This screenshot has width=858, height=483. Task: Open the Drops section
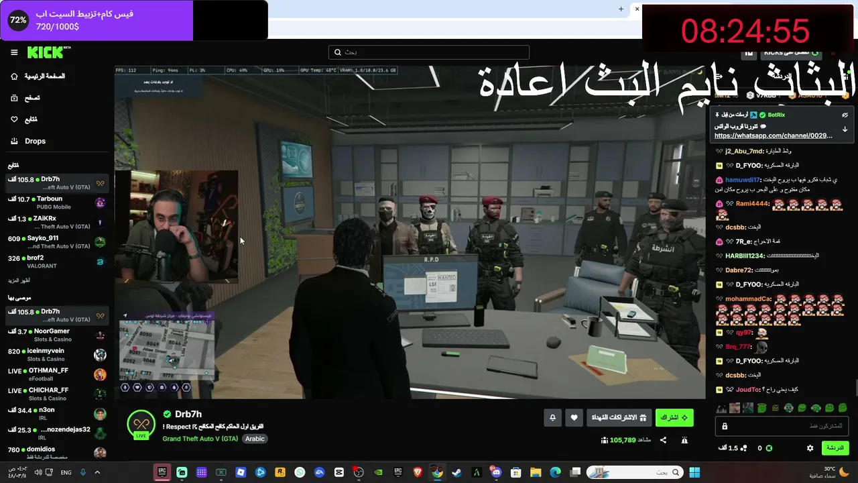28,141
